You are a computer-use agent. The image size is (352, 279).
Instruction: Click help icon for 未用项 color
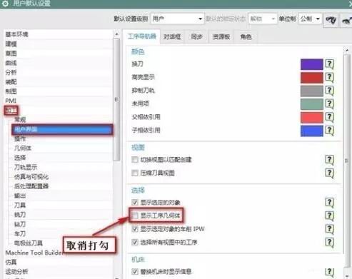tap(329, 104)
